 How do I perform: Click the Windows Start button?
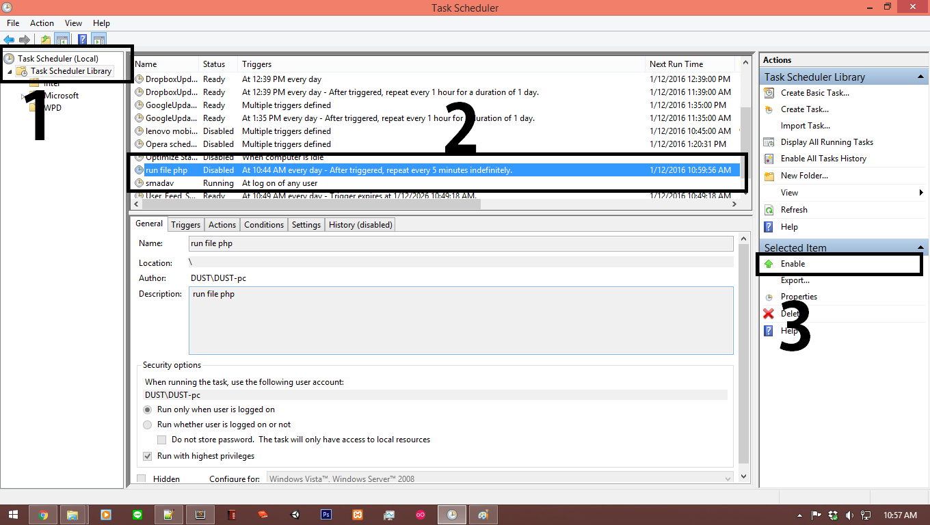click(13, 515)
